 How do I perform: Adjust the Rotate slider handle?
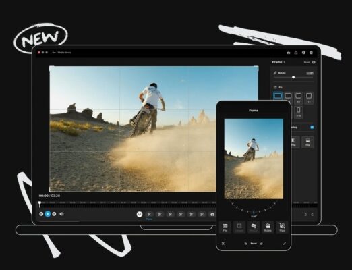point(293,77)
